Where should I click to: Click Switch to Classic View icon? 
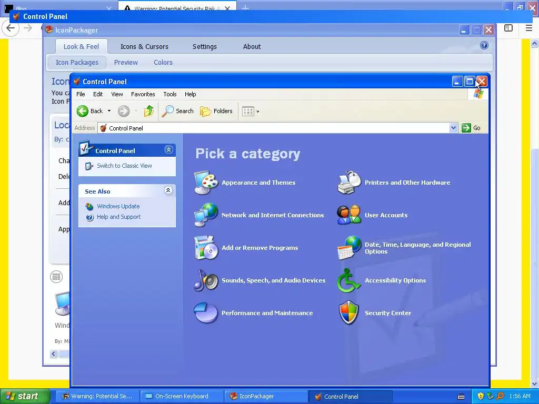pyautogui.click(x=89, y=166)
